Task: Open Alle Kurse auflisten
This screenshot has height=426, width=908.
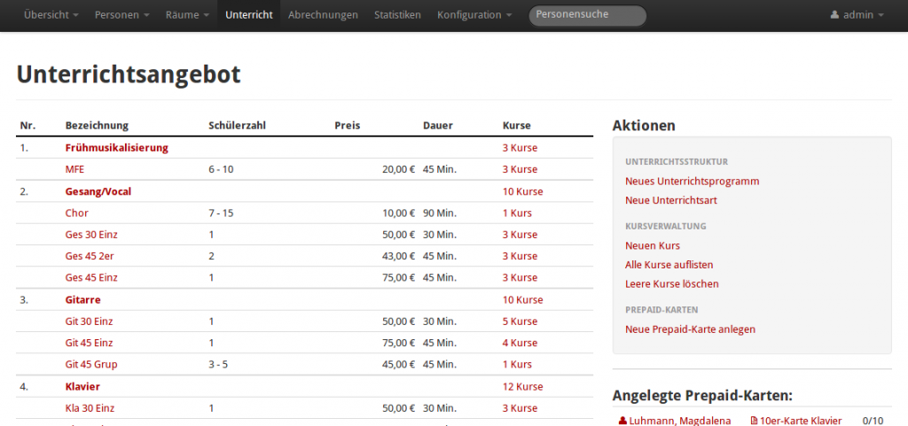Action: tap(669, 265)
